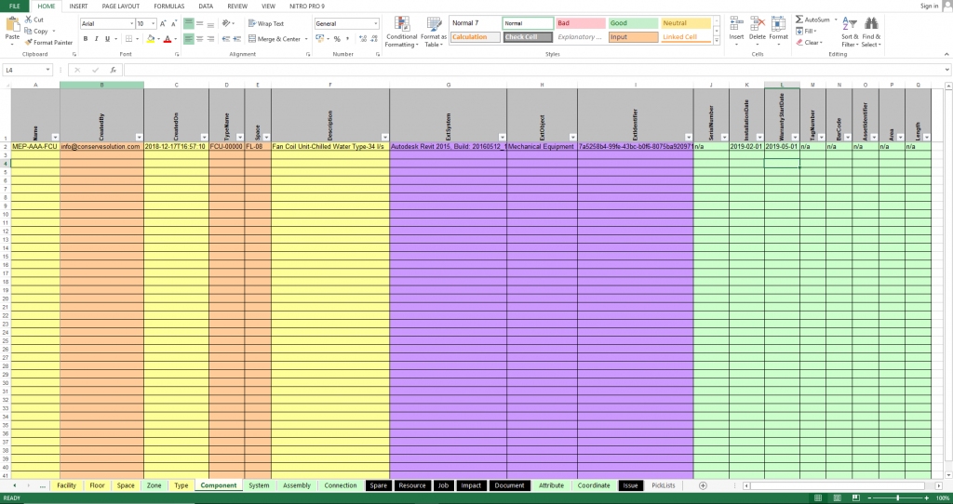Click the AutoSum sigma icon
The width and height of the screenshot is (953, 504).
[x=799, y=20]
